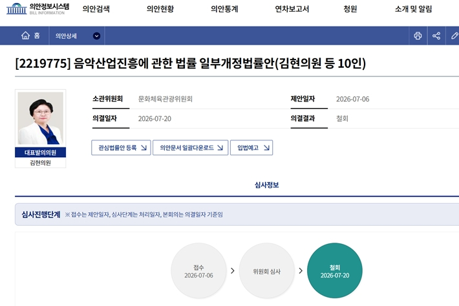Click the arrow icon on 관심법률안 등록
The width and height of the screenshot is (459, 306).
click(x=144, y=148)
